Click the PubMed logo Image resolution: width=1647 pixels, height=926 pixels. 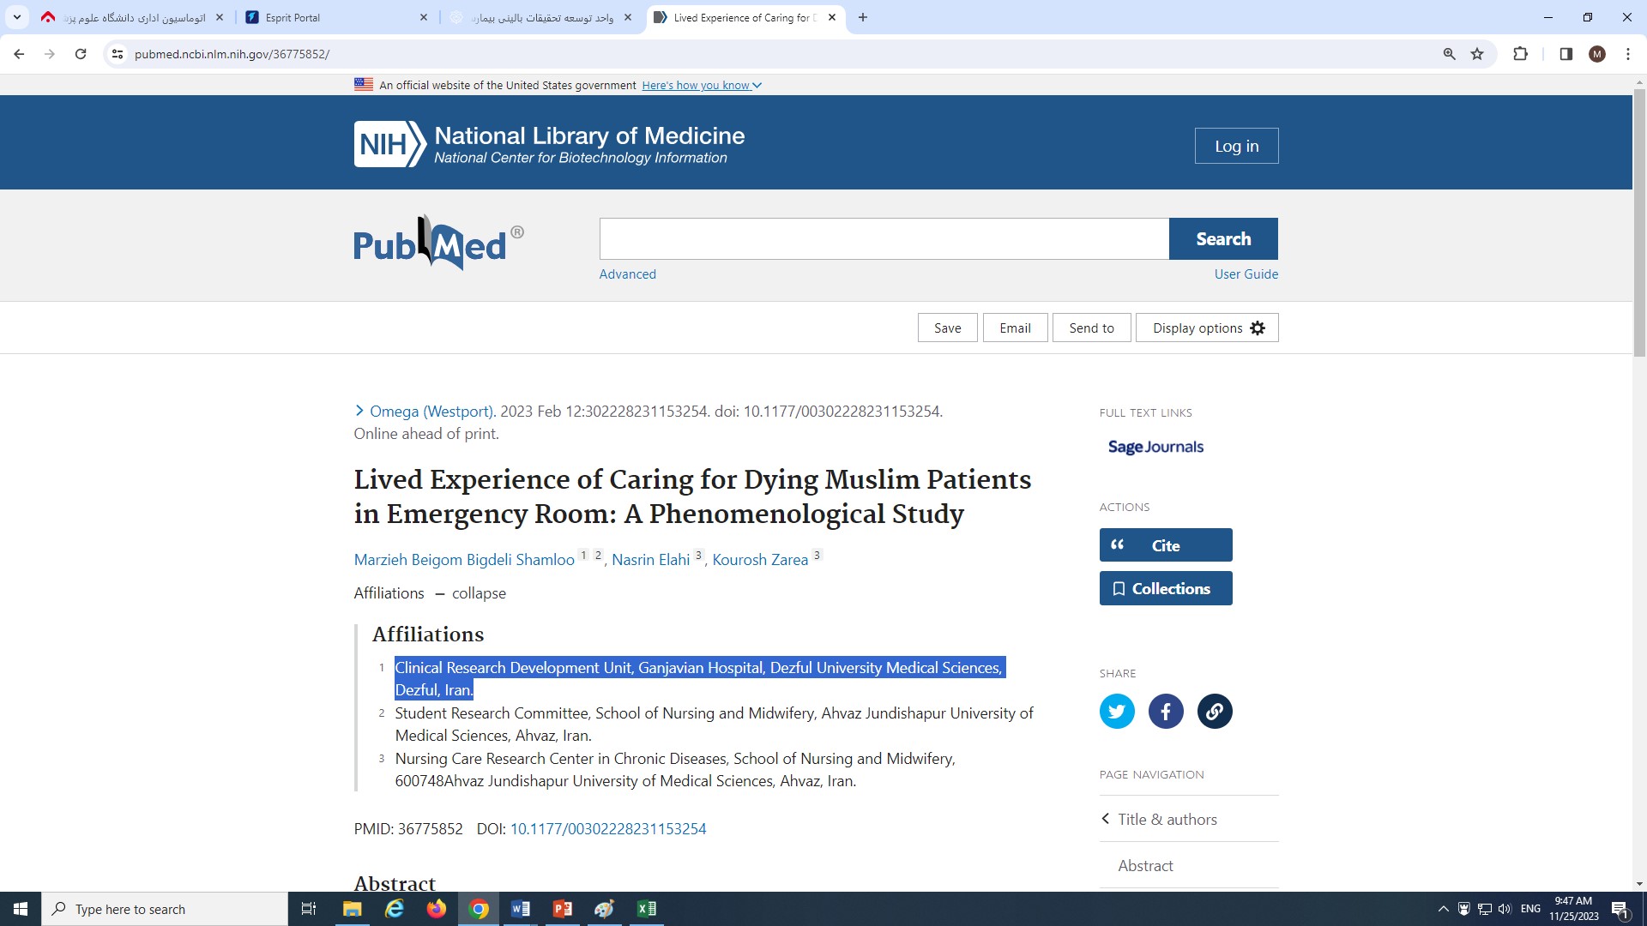437,244
